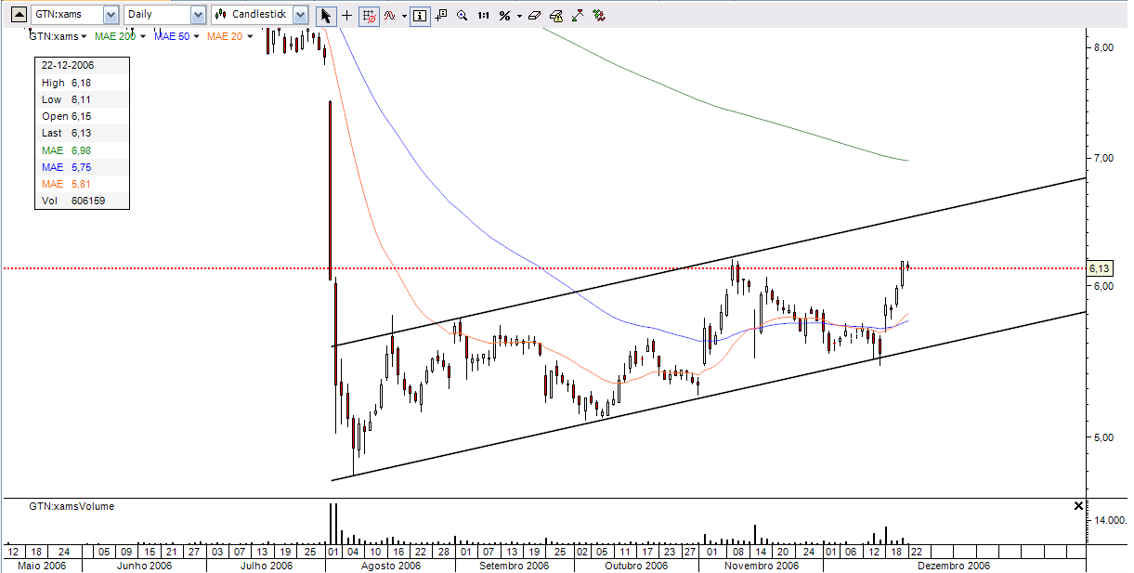Click the buy/sell signals arrows icon
The width and height of the screenshot is (1134, 573).
click(599, 16)
